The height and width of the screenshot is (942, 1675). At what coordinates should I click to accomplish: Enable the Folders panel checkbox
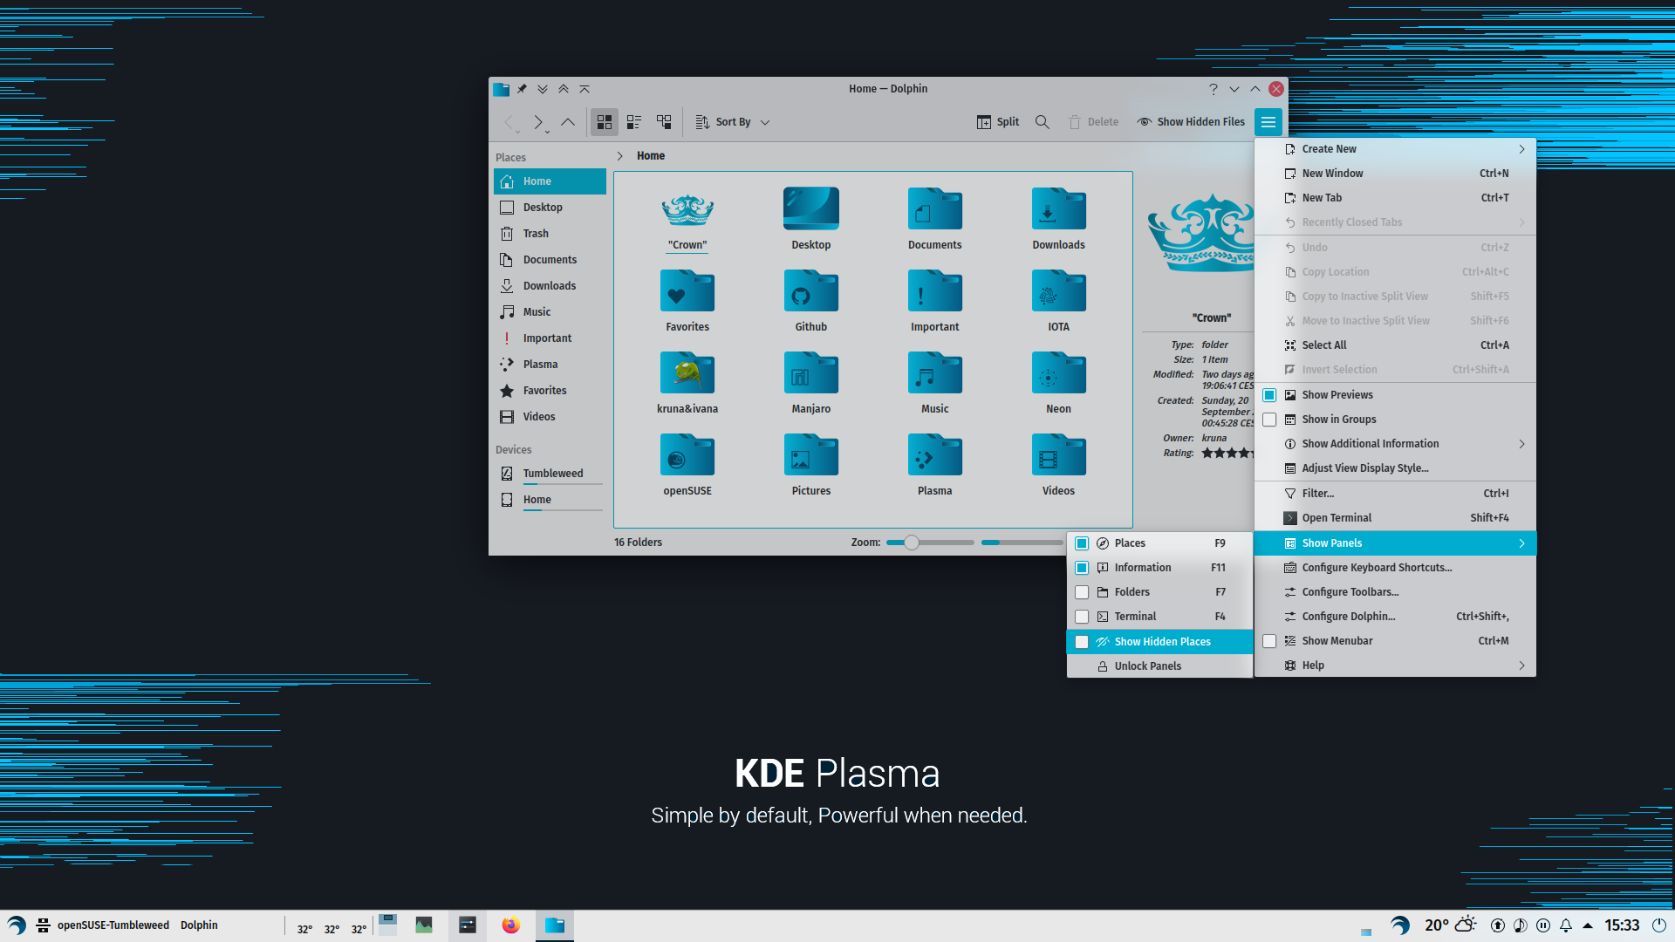point(1082,592)
